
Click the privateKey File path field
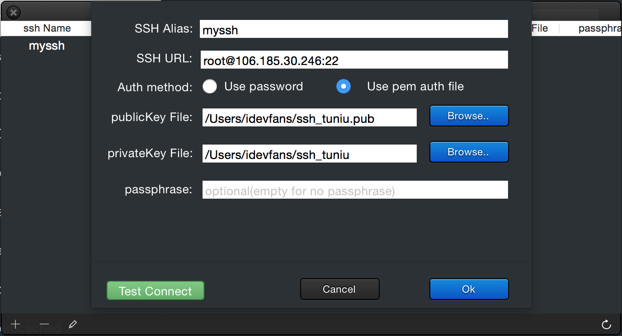click(309, 154)
